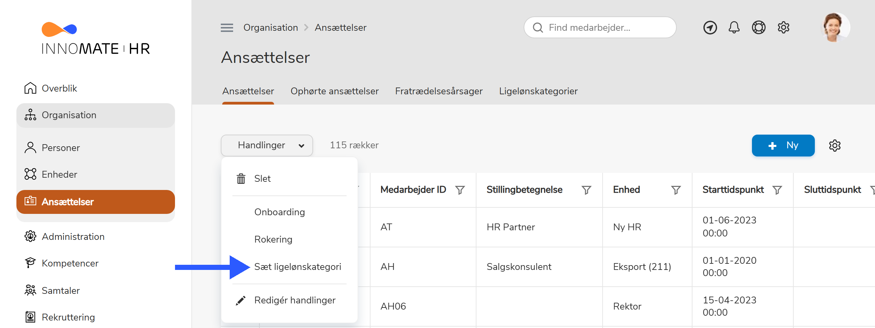Click the 115 rækker count label
The width and height of the screenshot is (875, 328).
[x=354, y=145]
